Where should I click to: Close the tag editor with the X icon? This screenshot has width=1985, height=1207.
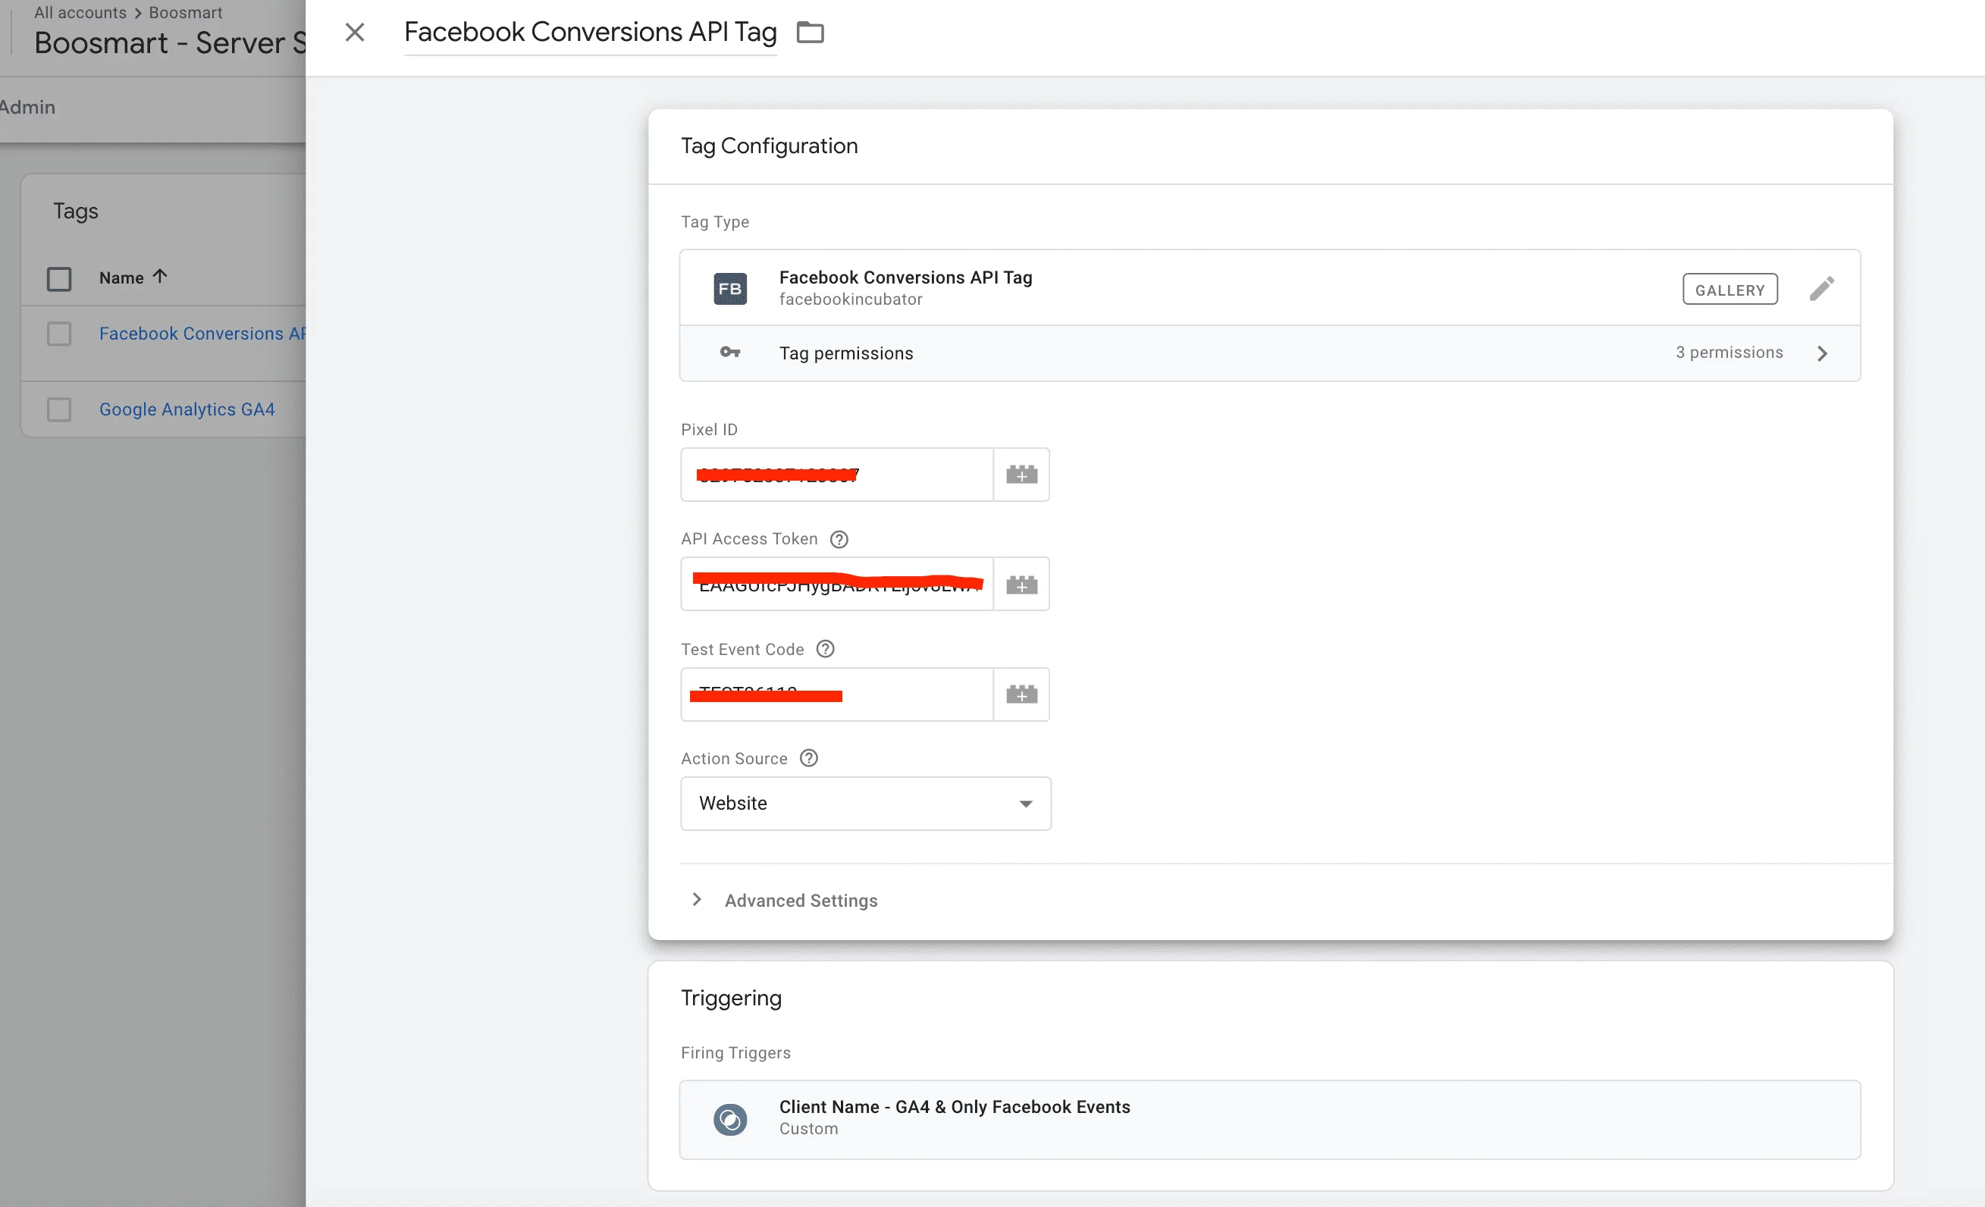pos(355,33)
